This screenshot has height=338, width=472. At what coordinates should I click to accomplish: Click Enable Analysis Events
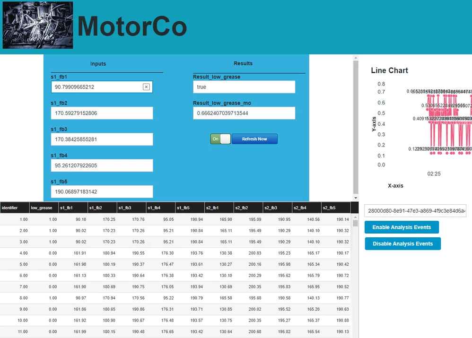point(402,227)
